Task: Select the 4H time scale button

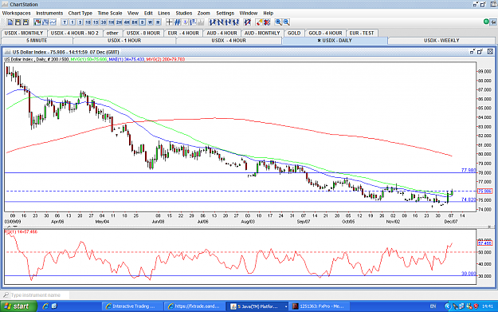Action: click(x=127, y=22)
